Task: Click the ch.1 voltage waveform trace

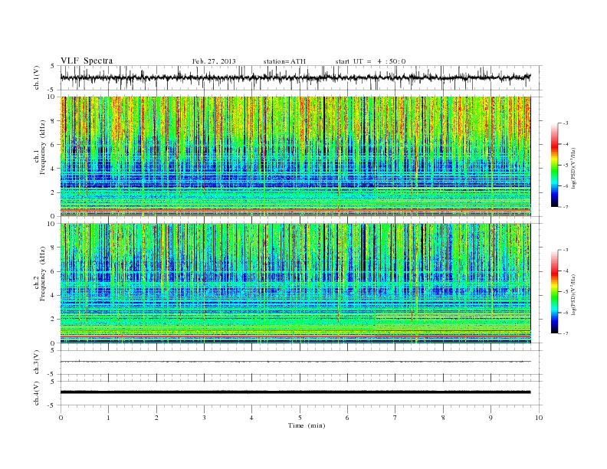Action: click(x=295, y=77)
